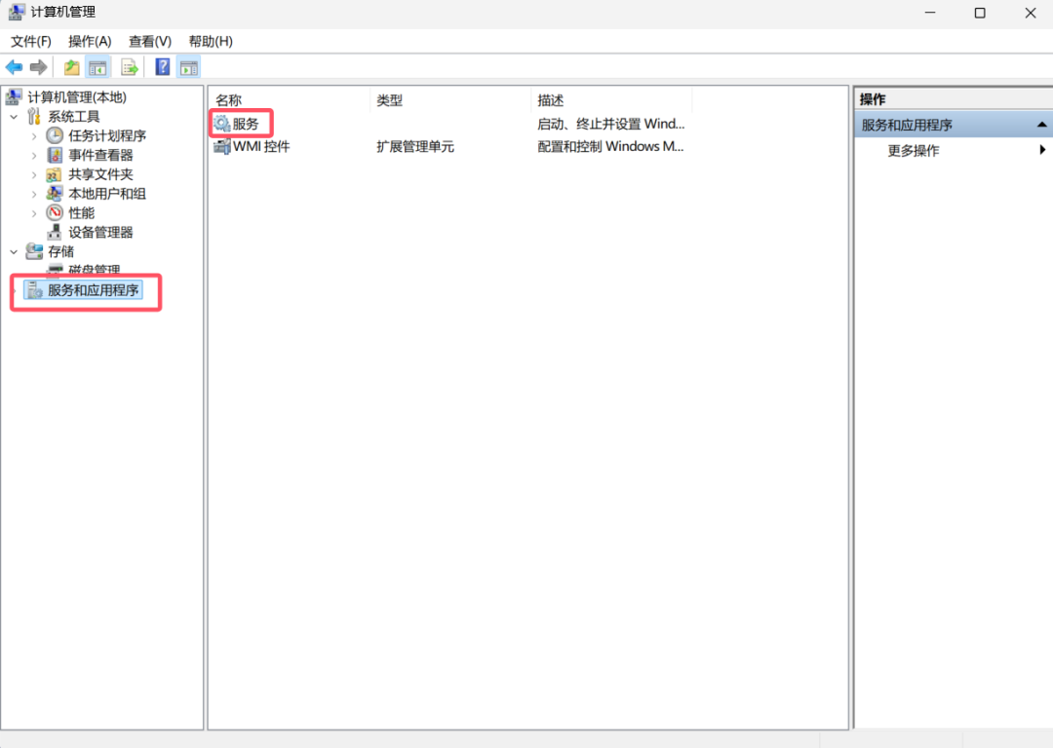Click the export list toolbar icon

coord(129,67)
